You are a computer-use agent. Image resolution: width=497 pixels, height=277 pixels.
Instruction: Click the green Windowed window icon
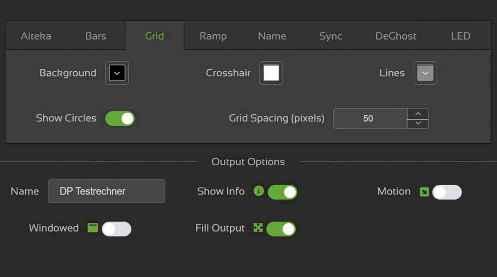(x=93, y=228)
